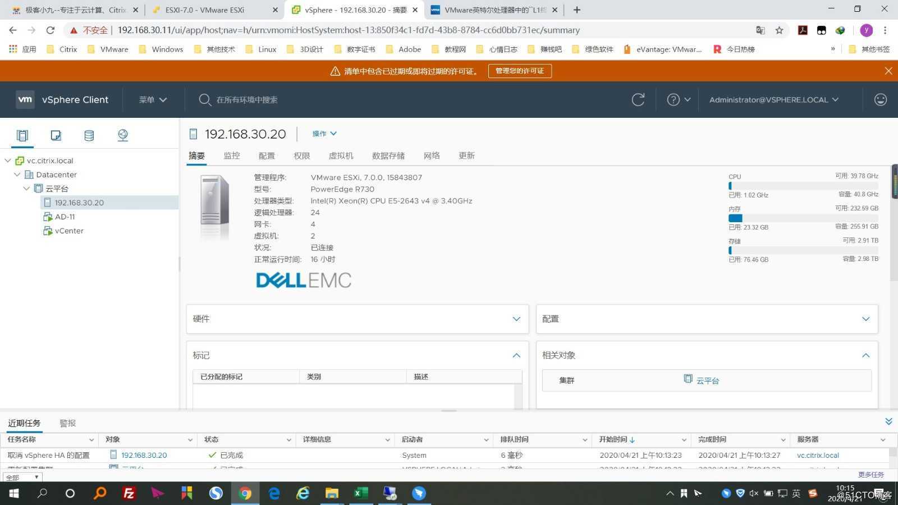Open 任务名称 column filter dropdown
The image size is (898, 505).
click(x=91, y=440)
